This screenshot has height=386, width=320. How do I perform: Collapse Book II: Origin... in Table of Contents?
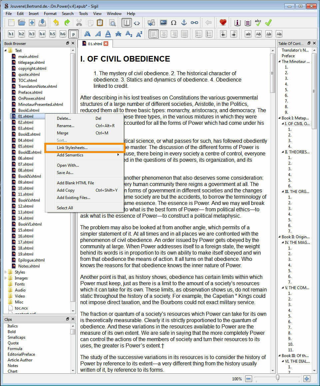pyautogui.click(x=280, y=237)
